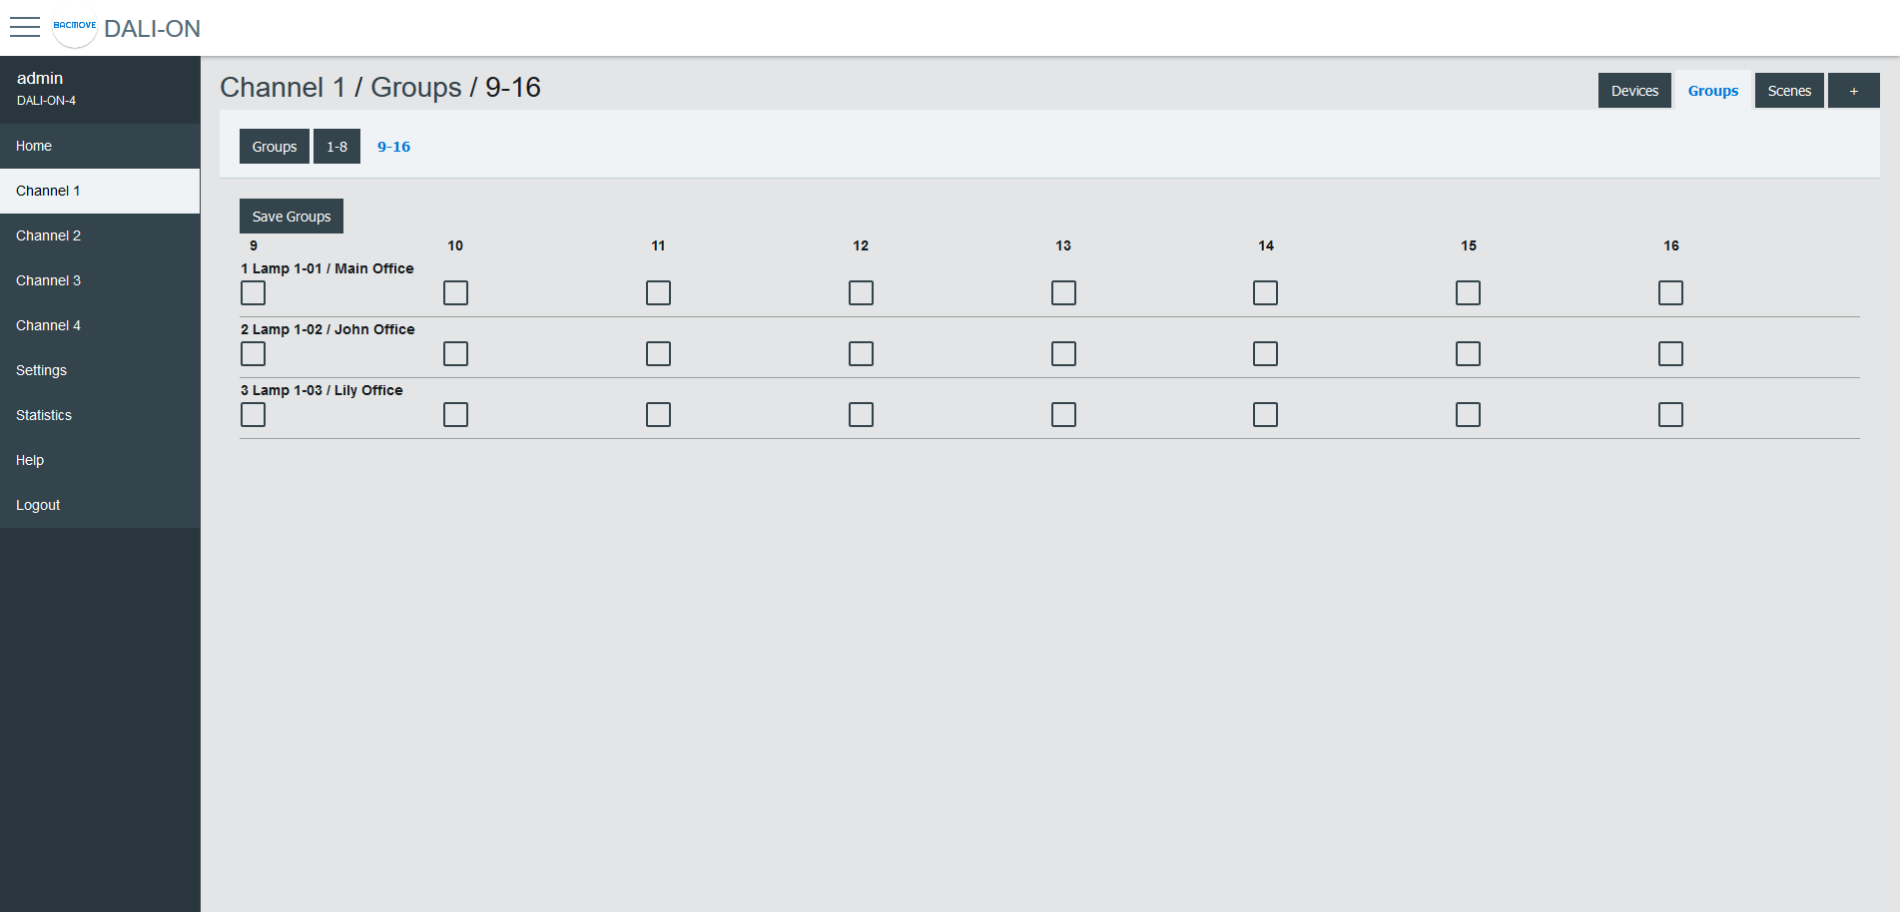Switch to the Devices tab
The image size is (1900, 912).
point(1634,91)
